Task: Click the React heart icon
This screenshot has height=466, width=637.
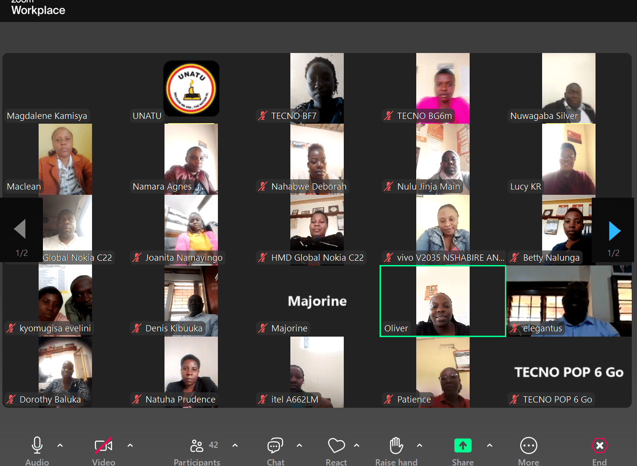Action: (336, 446)
